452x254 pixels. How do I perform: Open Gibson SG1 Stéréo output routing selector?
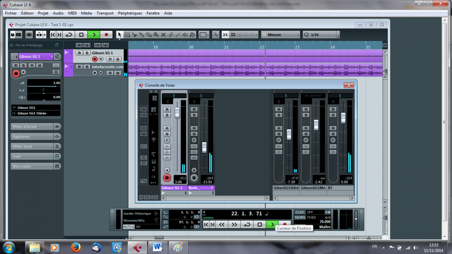(36, 113)
